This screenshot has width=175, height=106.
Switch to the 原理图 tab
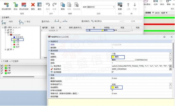pyautogui.click(x=148, y=13)
